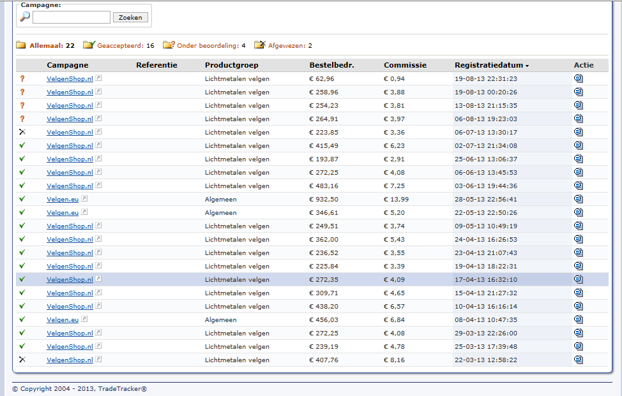Click the magnifying glass search icon

[25, 17]
